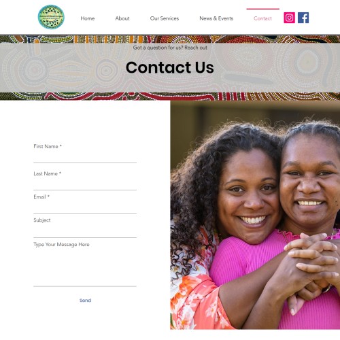Screen dimensions: 340x340
Task: Open the Facebook social icon
Action: pos(303,18)
